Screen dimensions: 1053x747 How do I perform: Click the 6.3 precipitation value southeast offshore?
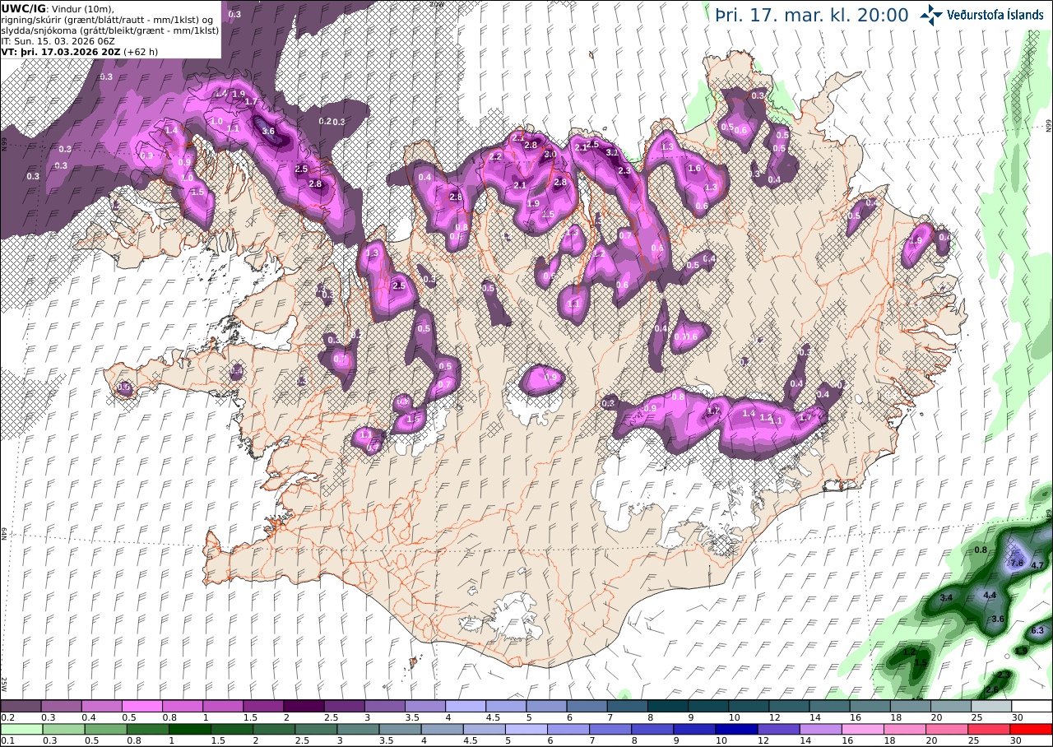coord(1037,631)
